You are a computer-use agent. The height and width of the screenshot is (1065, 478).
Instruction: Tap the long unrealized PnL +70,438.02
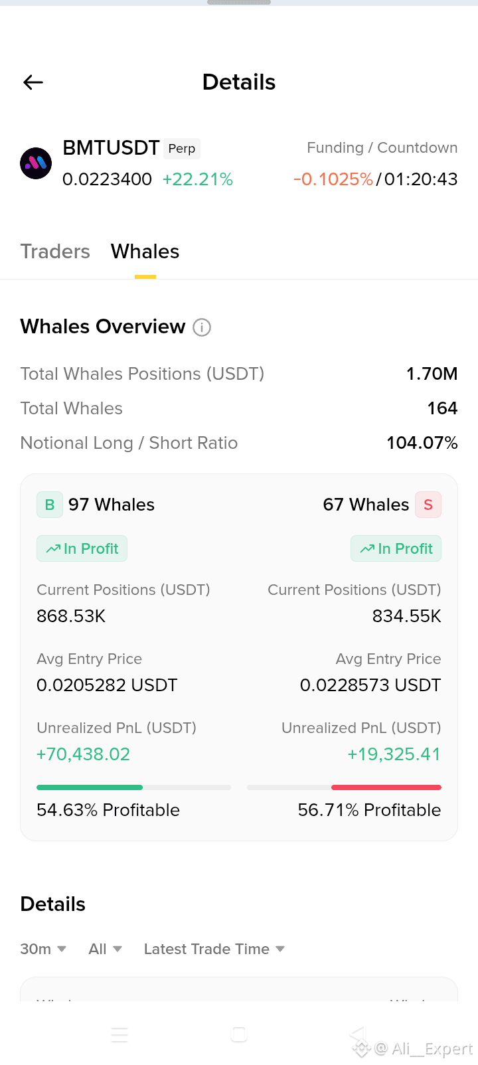point(84,754)
